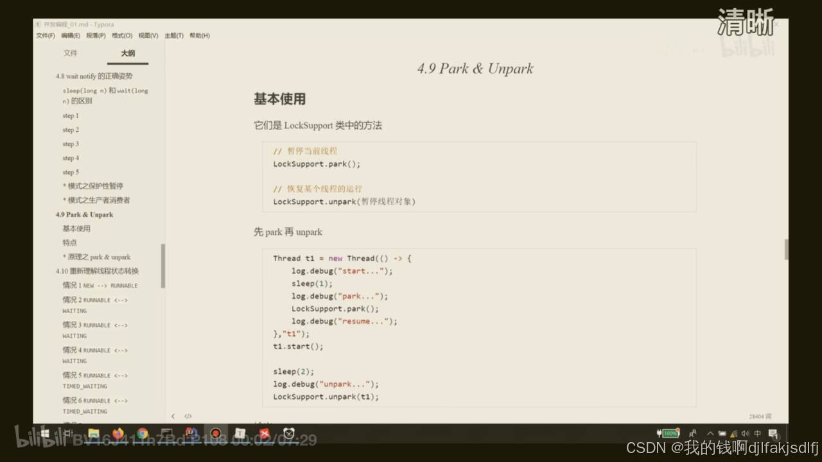This screenshot has height=462, width=822.
Task: Open the 主题 menu
Action: point(173,35)
